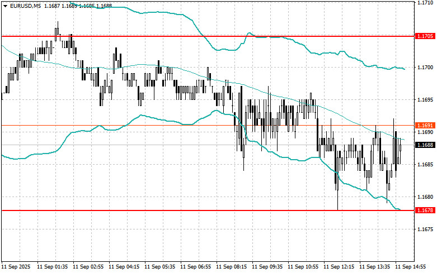Open the chart menu triangle beside EURUSD,M5
This screenshot has width=437, height=273.
click(5, 6)
